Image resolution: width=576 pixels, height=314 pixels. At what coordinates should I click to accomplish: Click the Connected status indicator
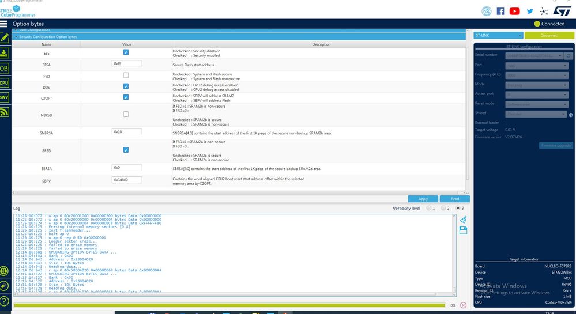[549, 24]
